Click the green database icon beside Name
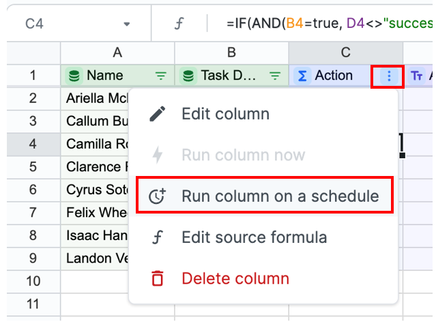 coord(74,76)
